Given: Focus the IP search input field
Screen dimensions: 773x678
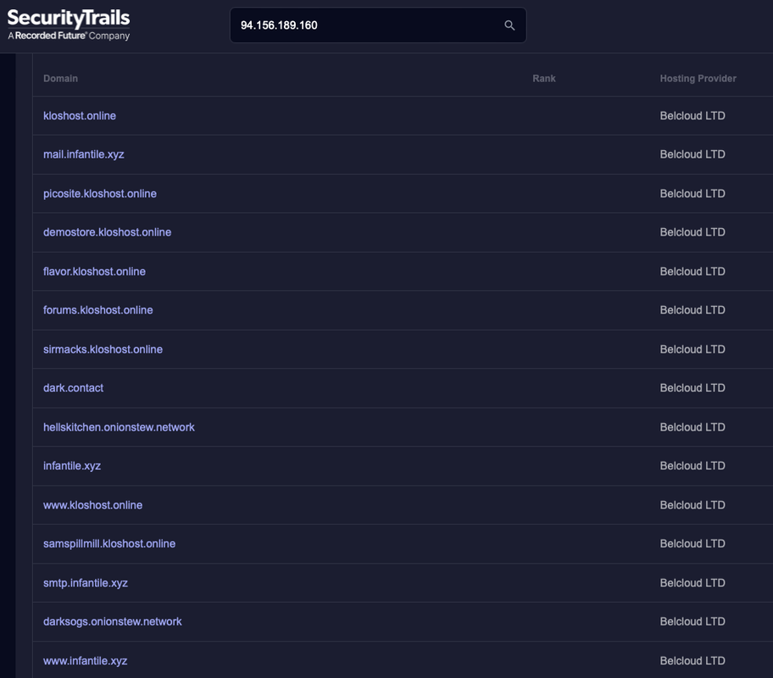Looking at the screenshot, I should [378, 25].
